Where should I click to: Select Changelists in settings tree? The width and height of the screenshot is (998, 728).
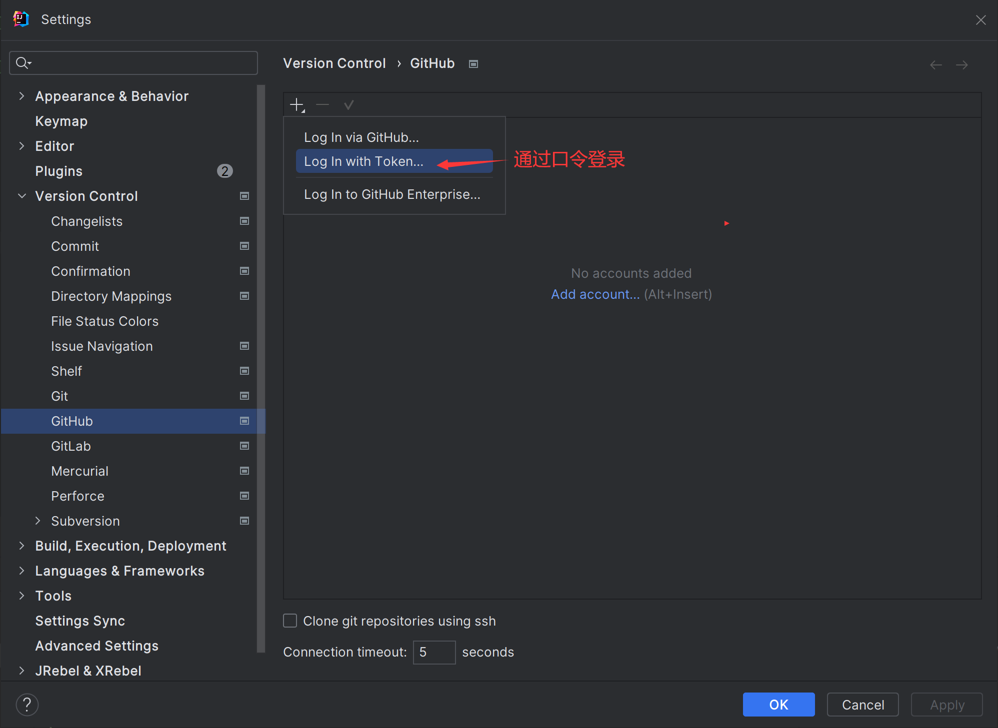86,221
